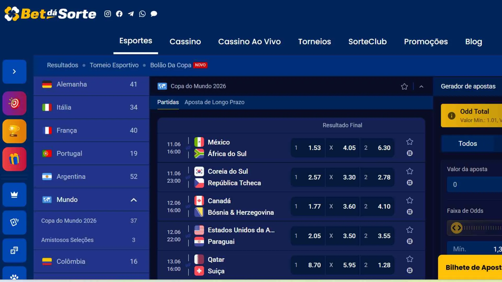Image resolution: width=502 pixels, height=282 pixels.
Task: Favorite the Coreia do Sul vs República Tcheca match
Action: point(410,171)
